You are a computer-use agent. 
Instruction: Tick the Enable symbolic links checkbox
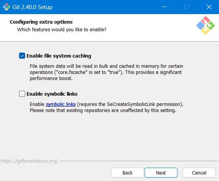tap(22, 94)
